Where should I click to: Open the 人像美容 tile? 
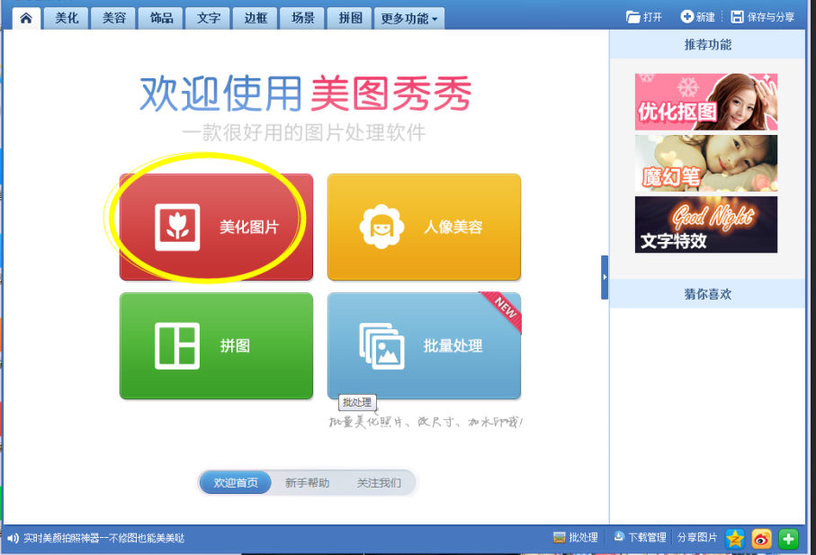tap(424, 227)
